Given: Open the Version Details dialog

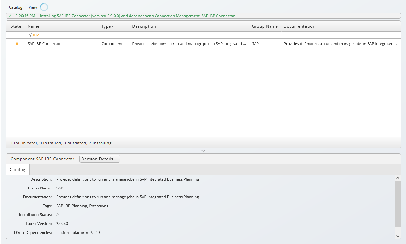Looking at the screenshot, I should pyautogui.click(x=100, y=159).
